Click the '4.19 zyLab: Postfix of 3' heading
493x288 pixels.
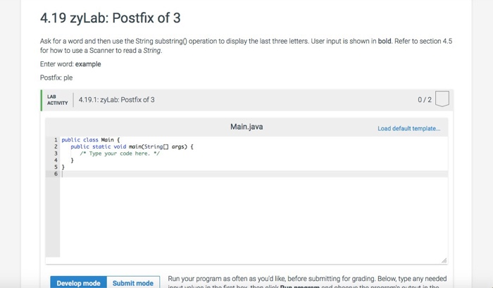click(111, 18)
